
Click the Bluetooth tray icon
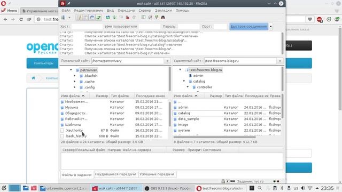282,188
